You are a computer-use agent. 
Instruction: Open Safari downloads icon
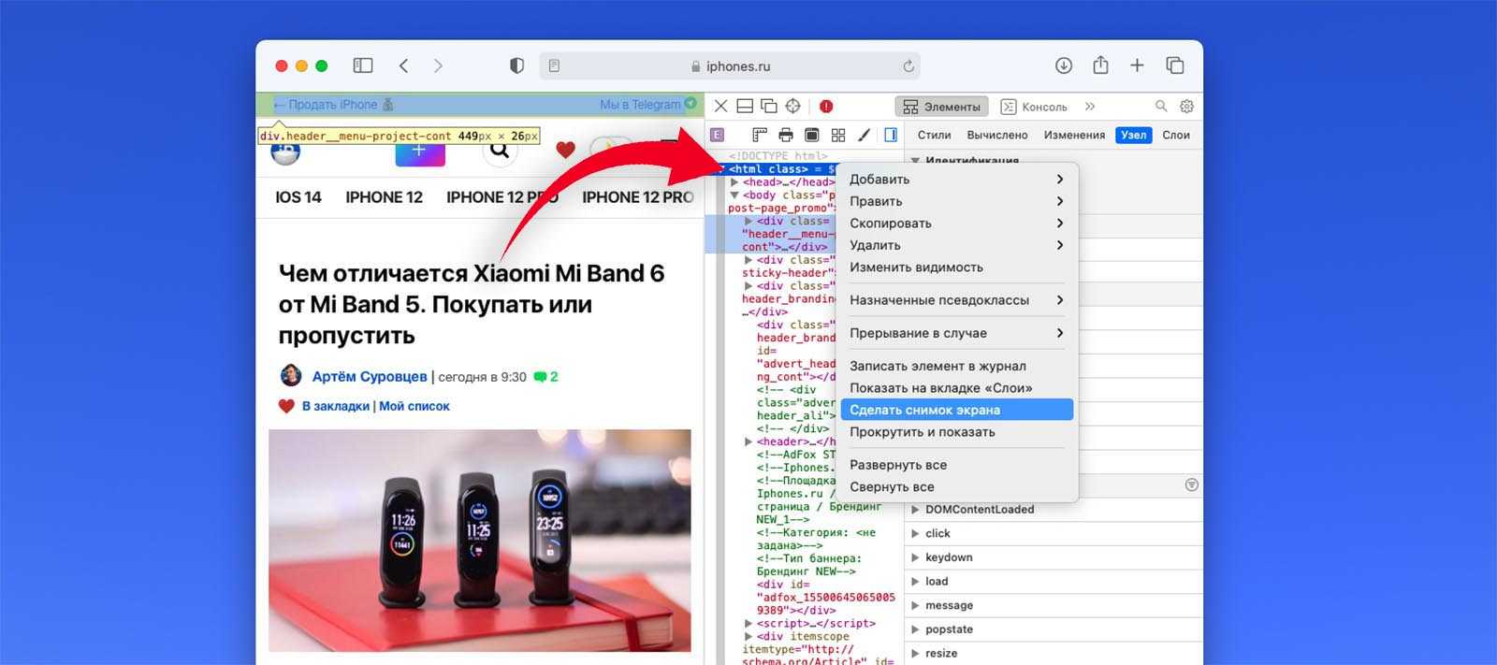coord(1064,65)
